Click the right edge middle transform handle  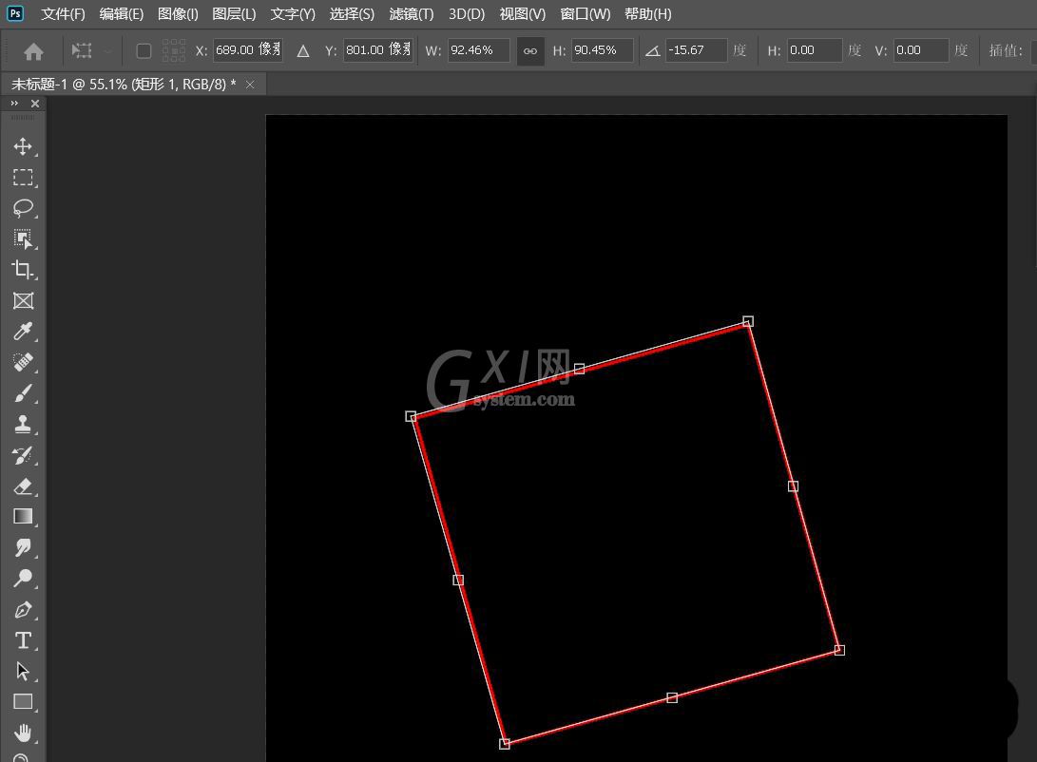[x=793, y=486]
